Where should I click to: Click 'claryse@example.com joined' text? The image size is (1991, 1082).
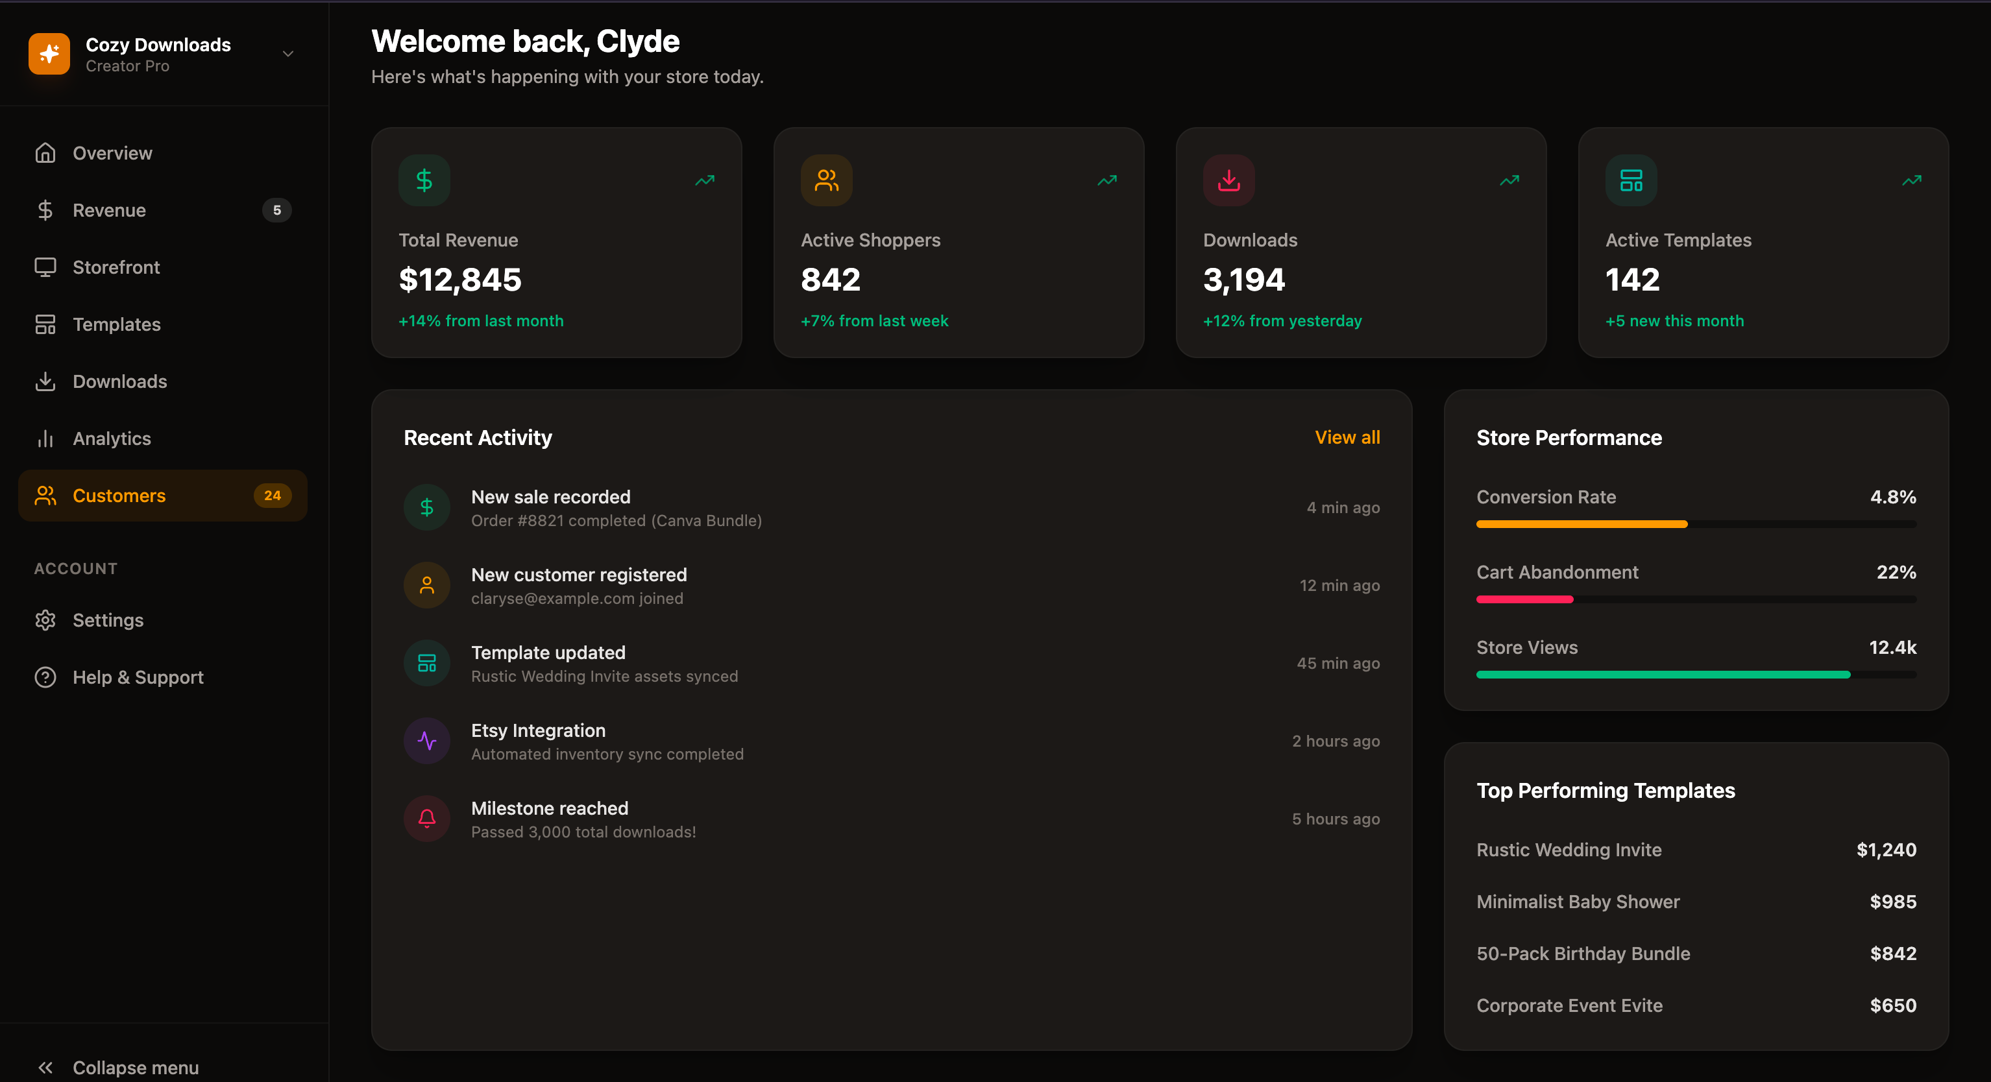pyautogui.click(x=576, y=599)
